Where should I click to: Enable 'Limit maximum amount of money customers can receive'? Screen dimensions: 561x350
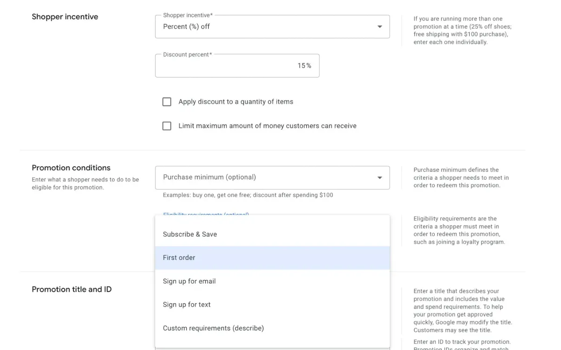pyautogui.click(x=167, y=126)
